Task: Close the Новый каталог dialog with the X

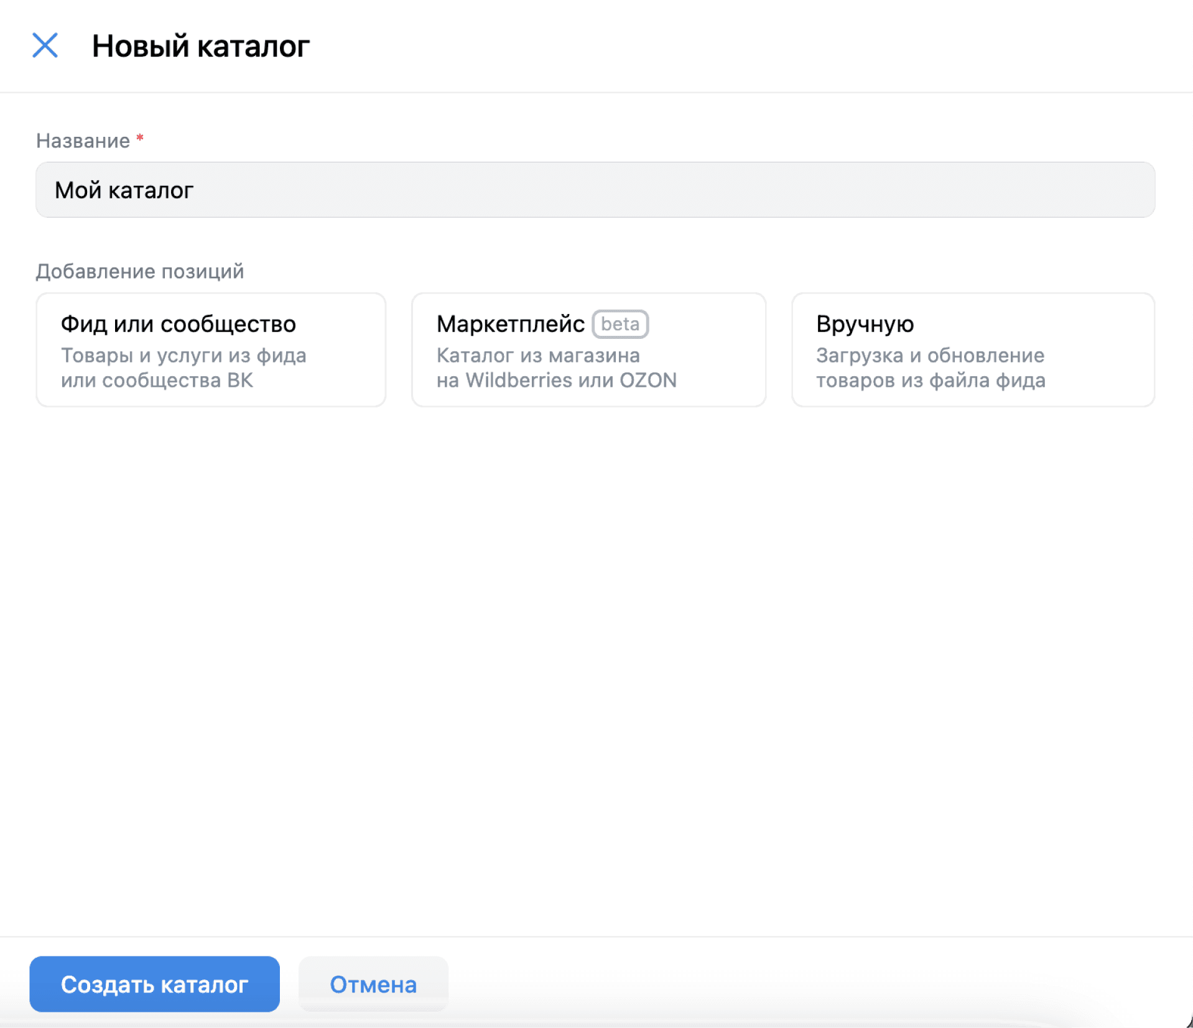Action: click(x=45, y=45)
